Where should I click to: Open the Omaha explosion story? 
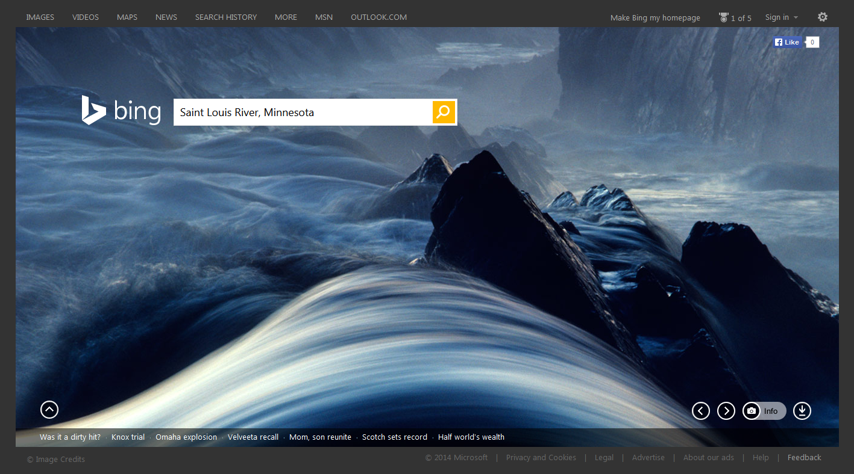point(186,437)
